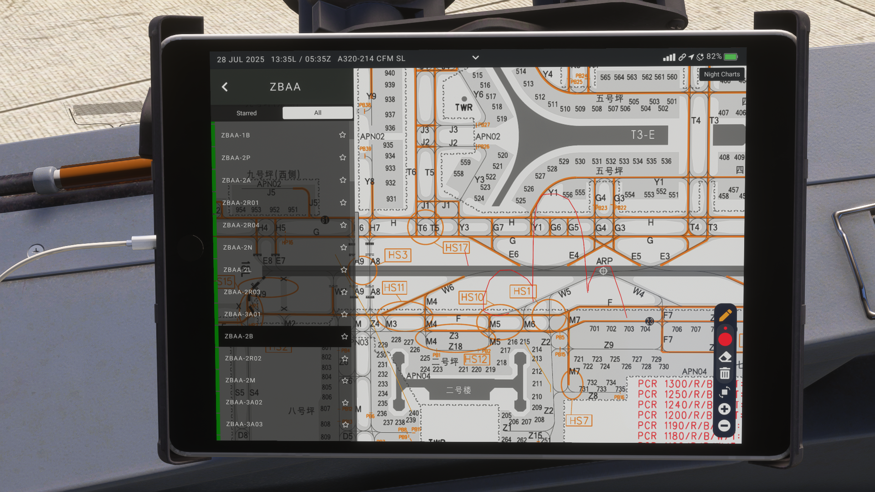The image size is (875, 492).
Task: Favorite the ZBAA-2B chart
Action: click(344, 337)
